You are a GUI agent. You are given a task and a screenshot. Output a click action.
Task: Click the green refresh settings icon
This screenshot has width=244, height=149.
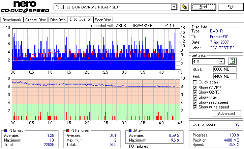coord(232,61)
